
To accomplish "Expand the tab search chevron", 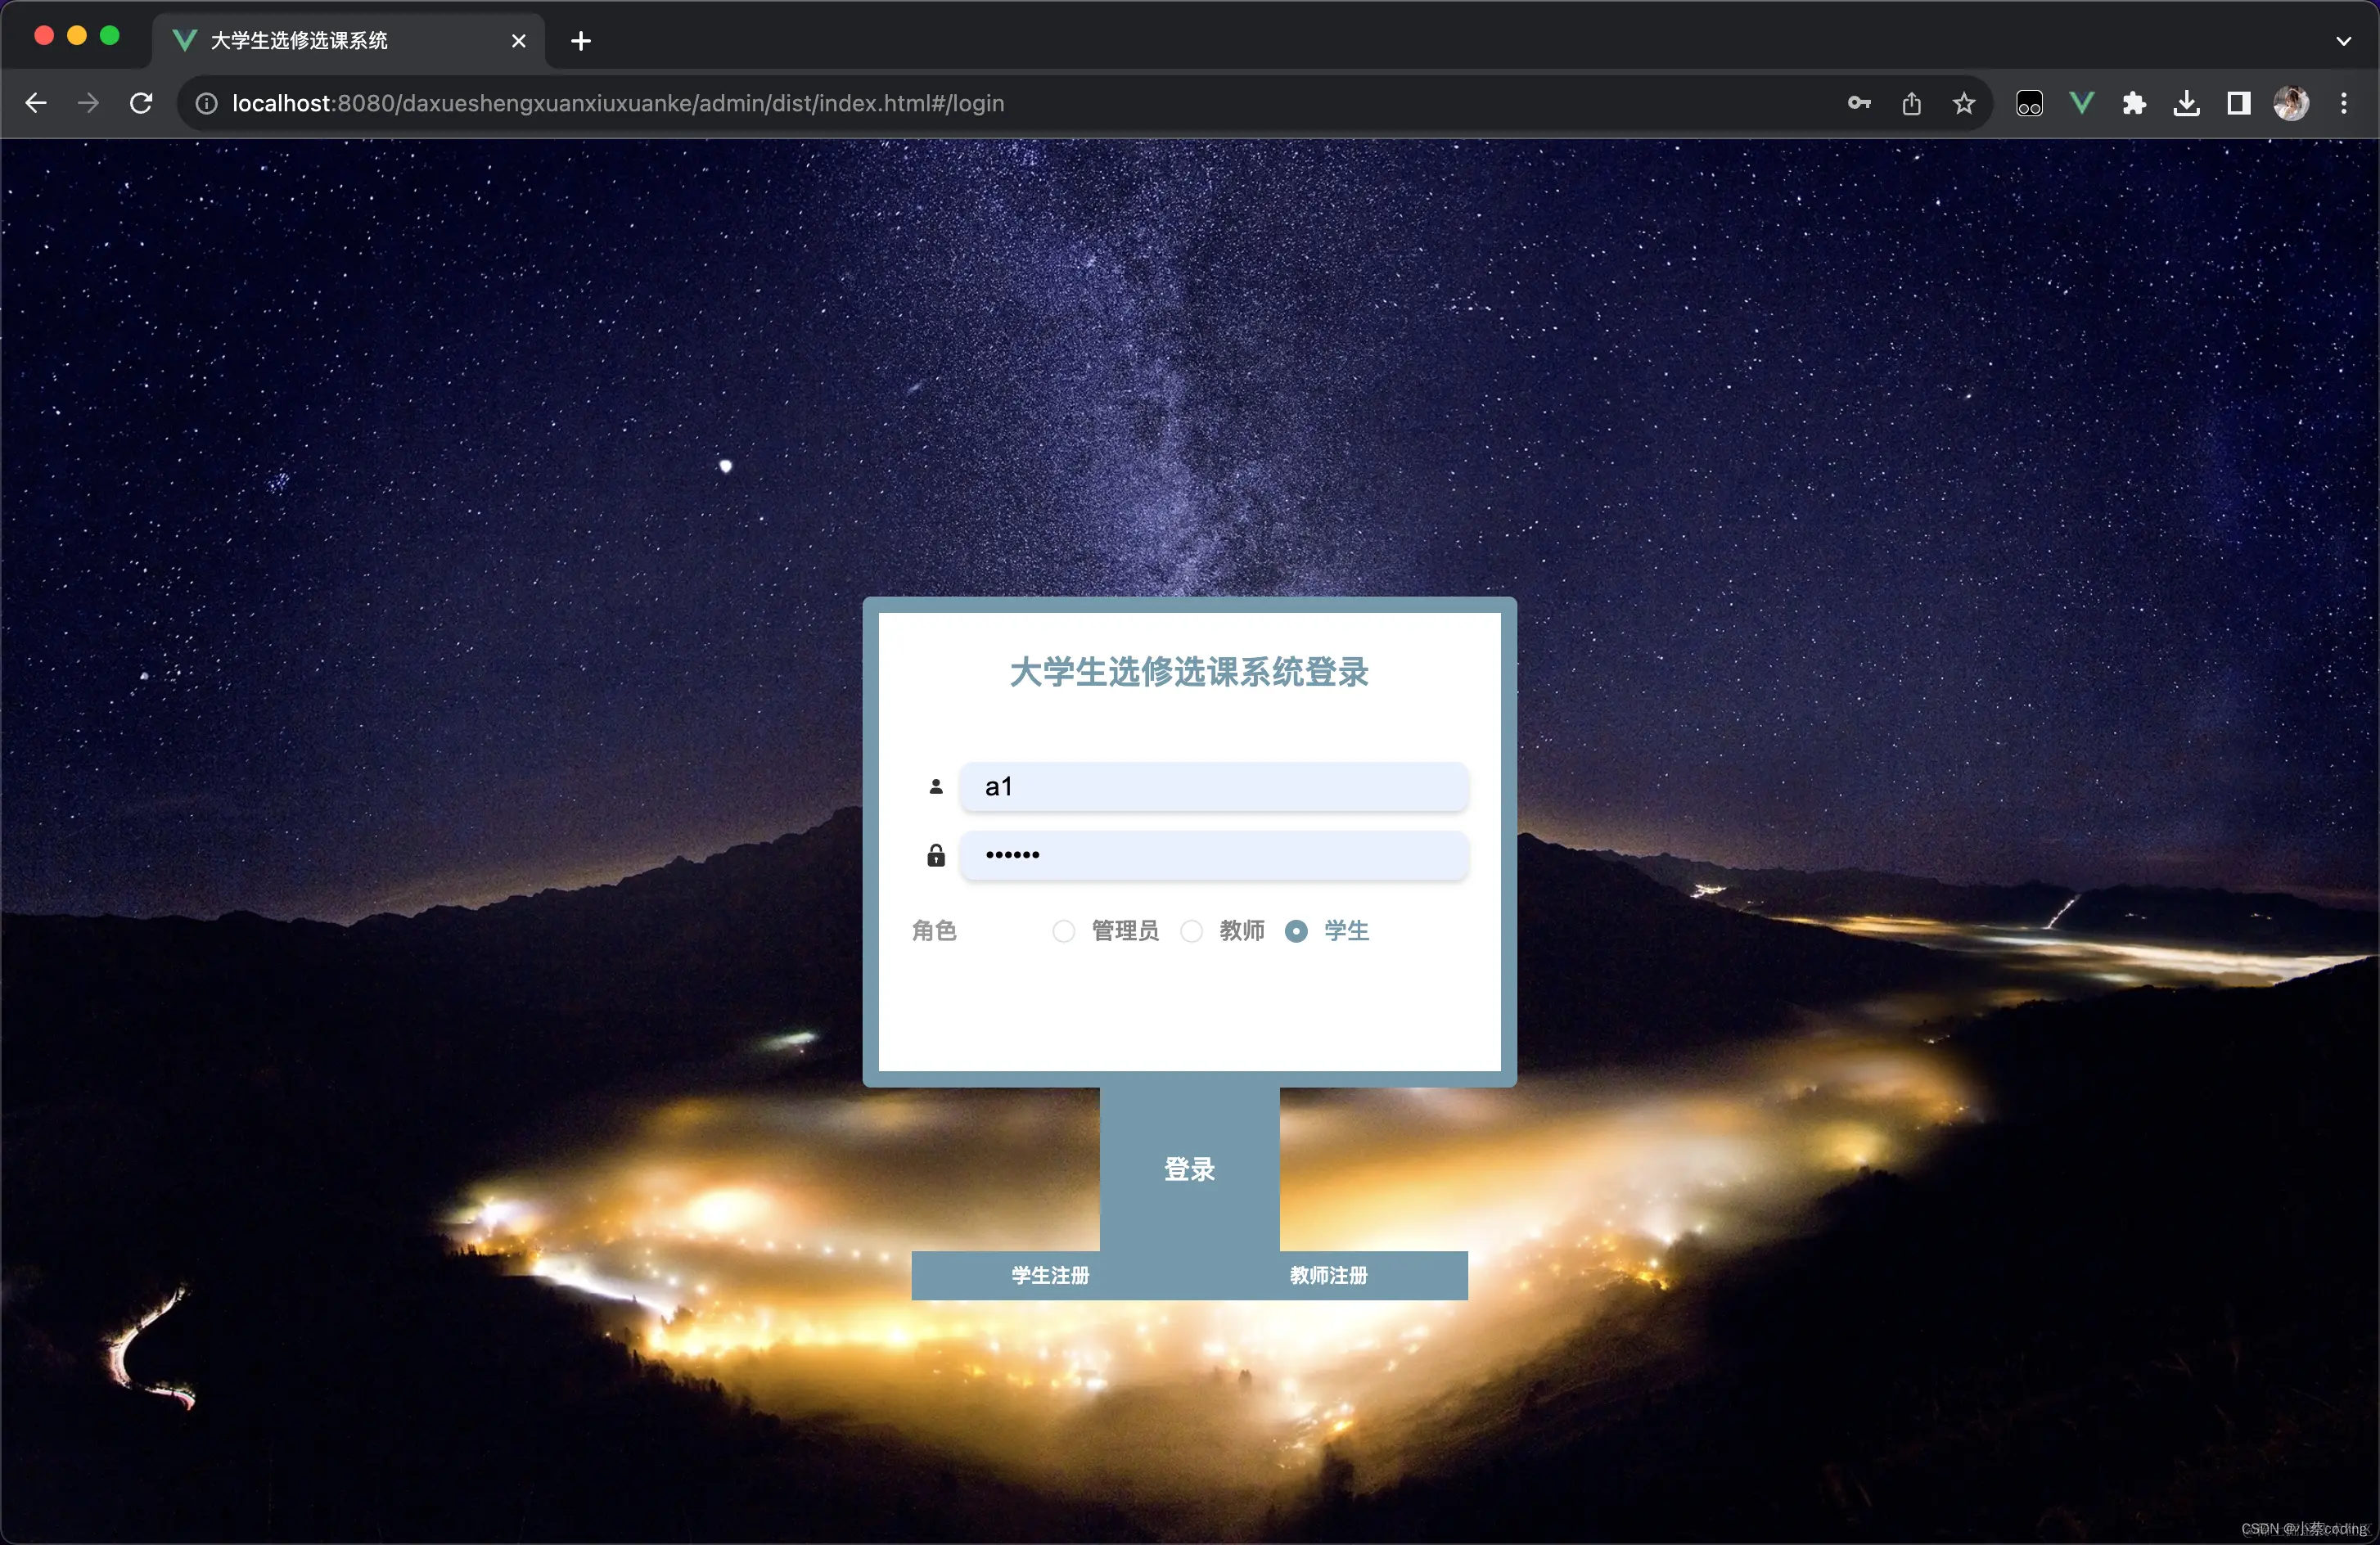I will 2343,41.
